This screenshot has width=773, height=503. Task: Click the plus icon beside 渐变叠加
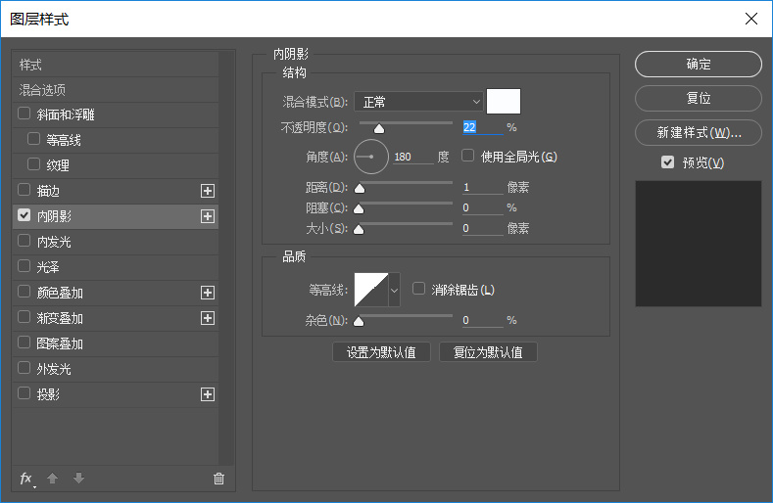pos(207,318)
